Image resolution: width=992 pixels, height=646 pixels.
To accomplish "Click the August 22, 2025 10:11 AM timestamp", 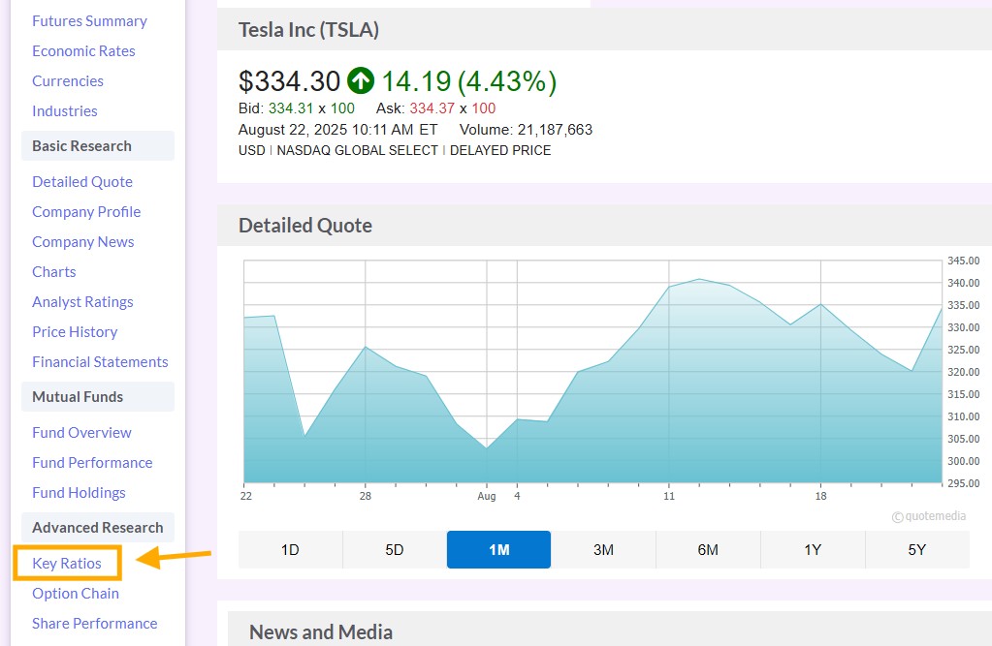I will 337,130.
